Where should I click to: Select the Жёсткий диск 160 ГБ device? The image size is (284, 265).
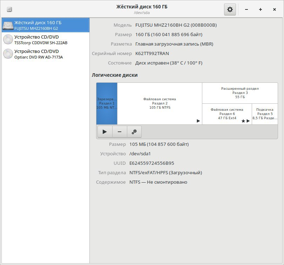coord(46,25)
